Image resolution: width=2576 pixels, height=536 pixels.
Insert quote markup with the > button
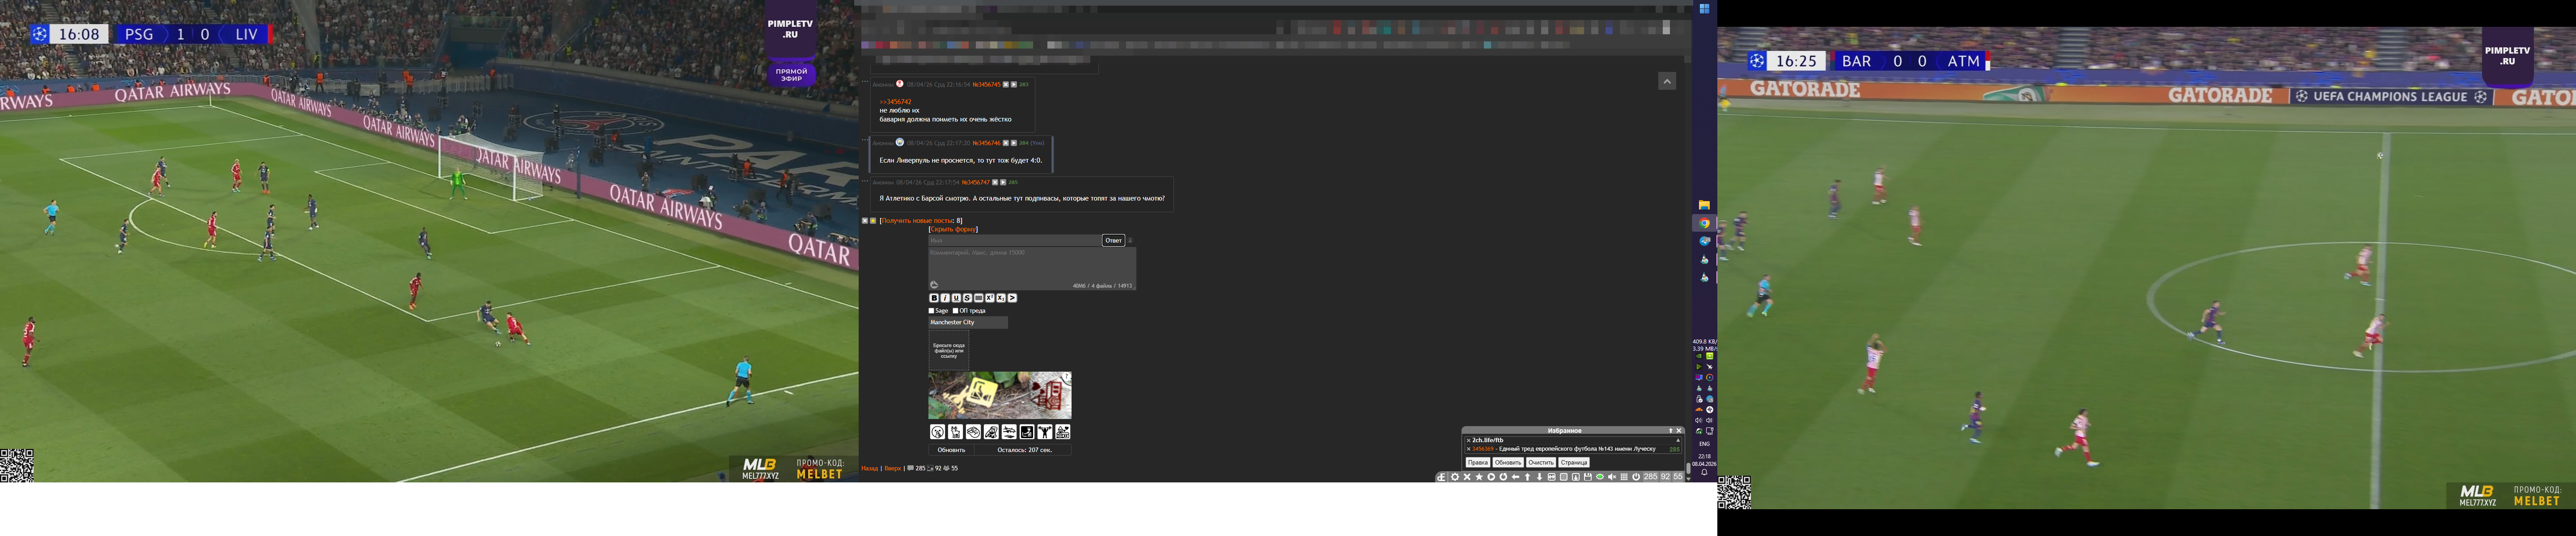coord(1012,297)
